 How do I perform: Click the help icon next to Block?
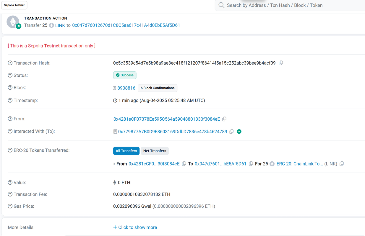point(10,88)
